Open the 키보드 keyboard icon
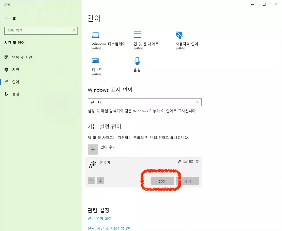This screenshot has height=231, width=282. click(95, 60)
